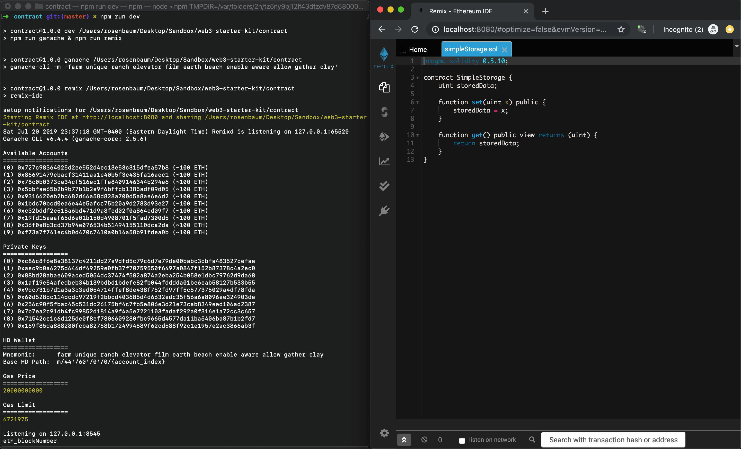Image resolution: width=741 pixels, height=449 pixels.
Task: Close the simpleStorage.sol editor tab
Action: click(x=505, y=50)
